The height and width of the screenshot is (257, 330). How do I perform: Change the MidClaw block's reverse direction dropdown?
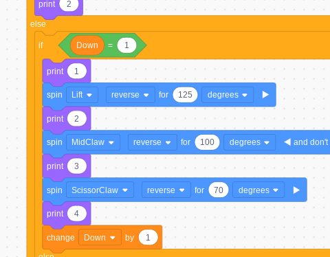tap(153, 142)
